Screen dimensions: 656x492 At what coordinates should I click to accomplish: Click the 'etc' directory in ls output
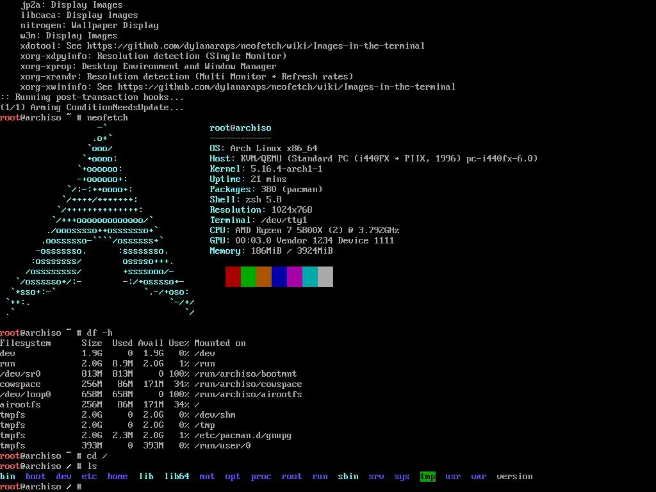[90, 477]
